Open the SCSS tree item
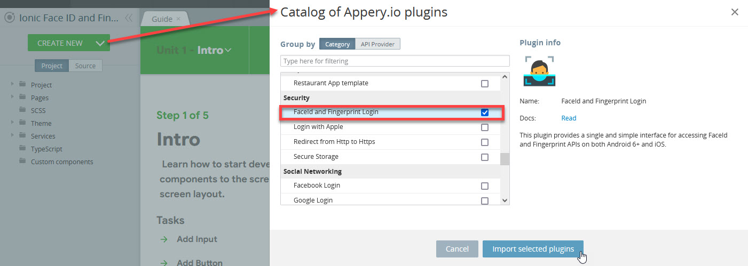The height and width of the screenshot is (266, 748). [x=39, y=110]
